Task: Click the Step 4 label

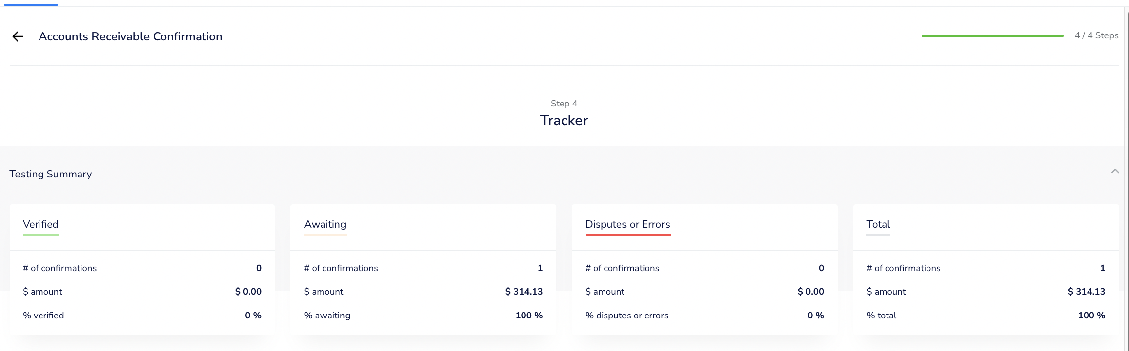Action: point(564,104)
